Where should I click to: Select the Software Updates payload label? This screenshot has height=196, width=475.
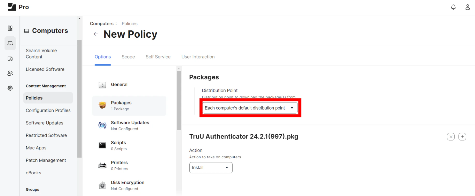pyautogui.click(x=130, y=123)
